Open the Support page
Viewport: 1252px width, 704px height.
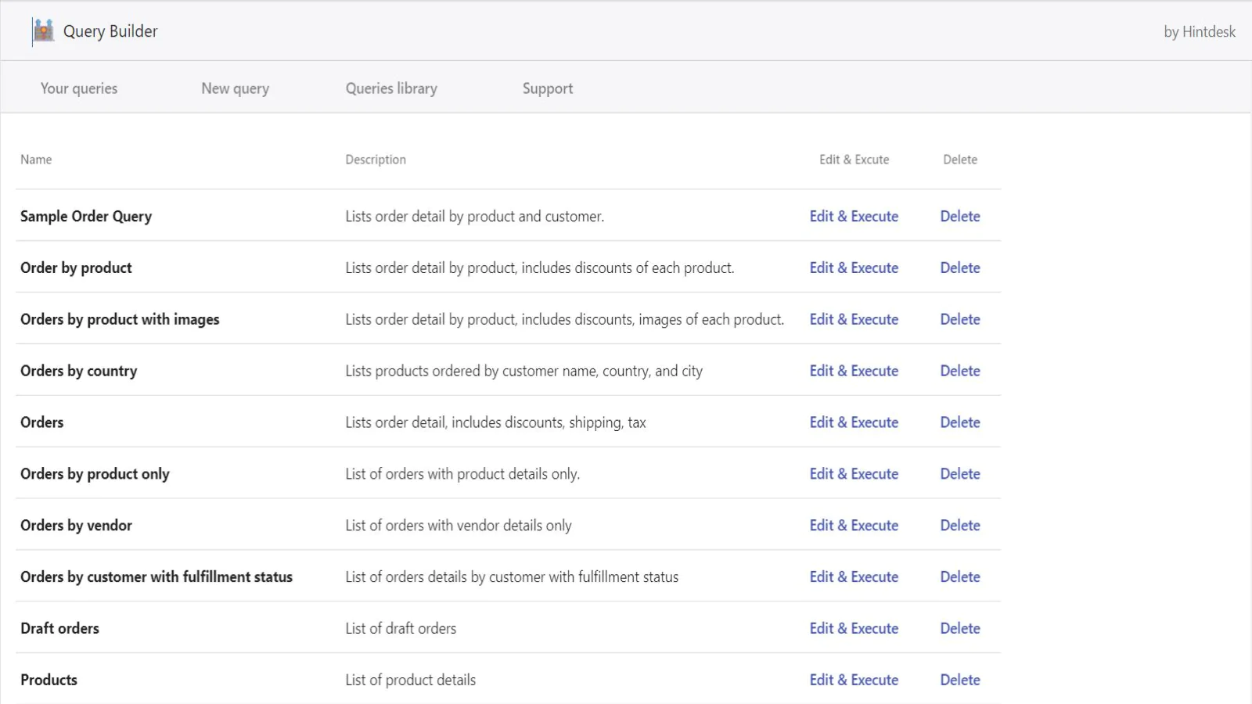tap(547, 88)
